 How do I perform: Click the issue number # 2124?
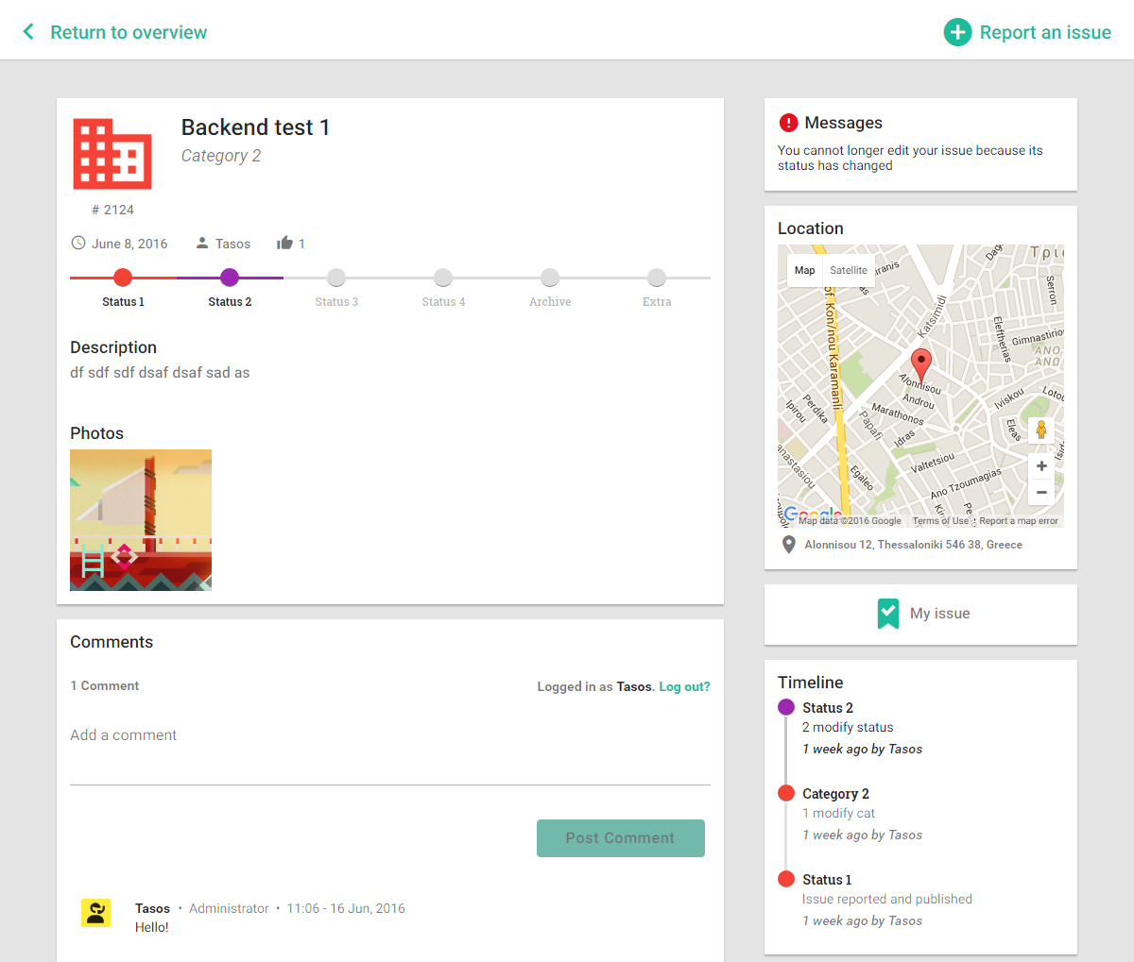pyautogui.click(x=112, y=210)
